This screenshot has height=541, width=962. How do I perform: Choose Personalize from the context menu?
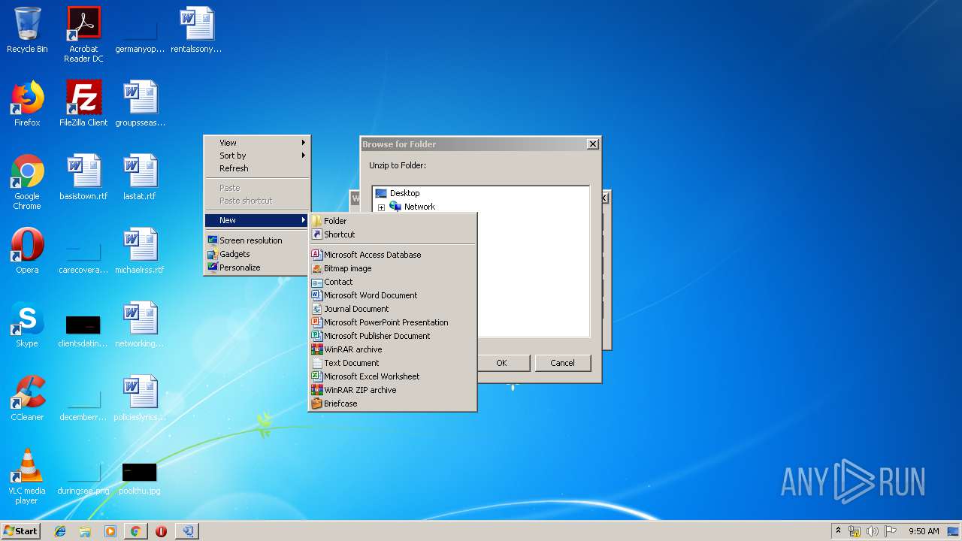[x=257, y=267]
